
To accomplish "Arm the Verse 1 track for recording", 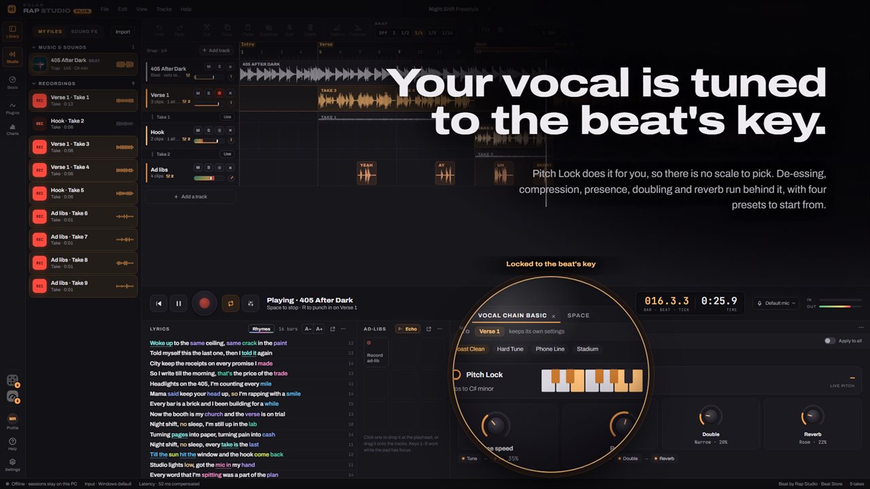I will coord(220,93).
